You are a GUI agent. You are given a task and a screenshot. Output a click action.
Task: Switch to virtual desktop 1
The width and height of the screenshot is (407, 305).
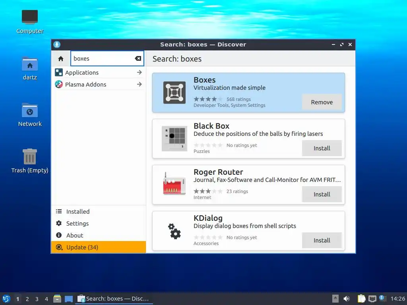(17, 299)
